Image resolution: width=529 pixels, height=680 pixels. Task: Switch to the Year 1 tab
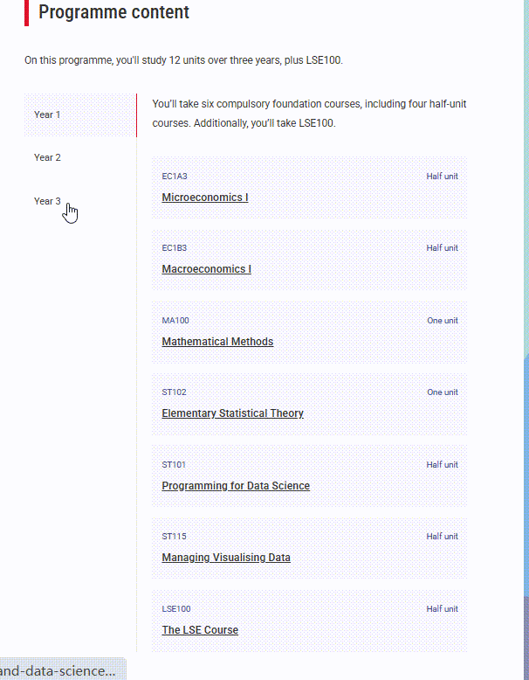click(x=80, y=114)
